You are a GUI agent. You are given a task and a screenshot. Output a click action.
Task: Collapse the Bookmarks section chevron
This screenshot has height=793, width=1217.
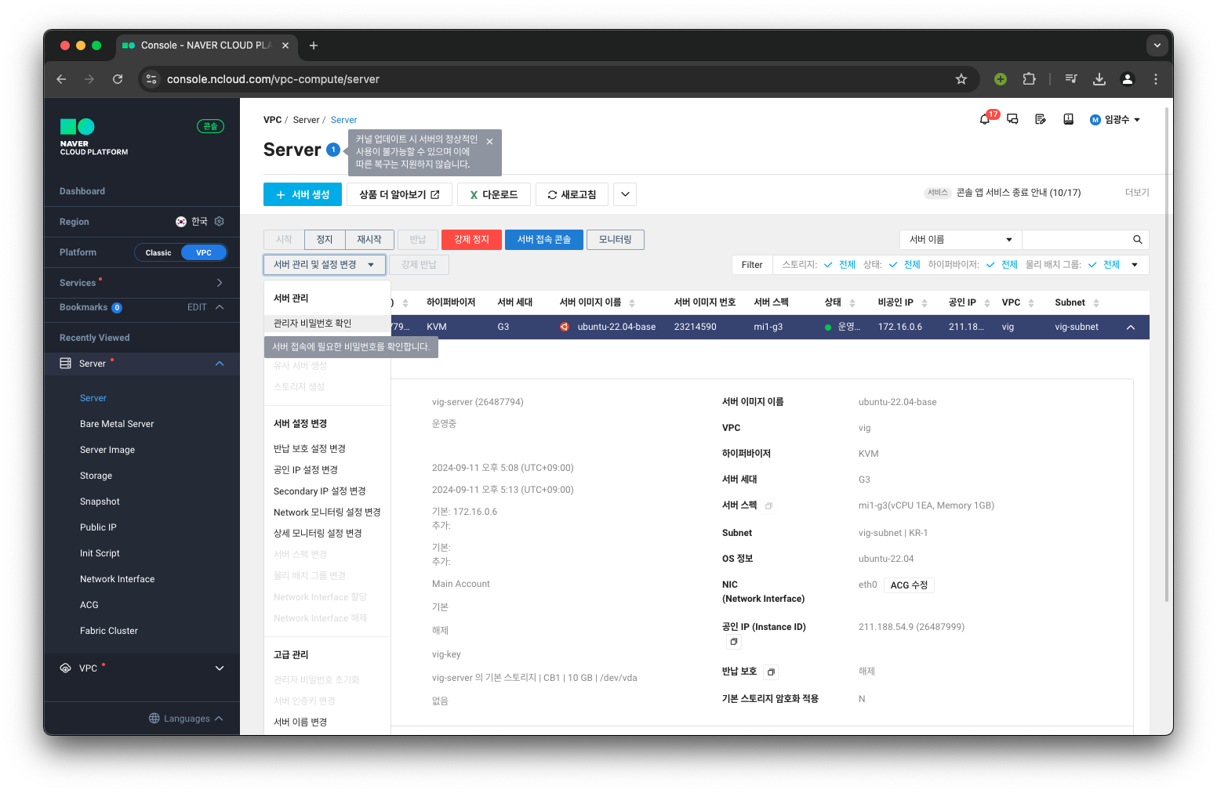pyautogui.click(x=220, y=307)
